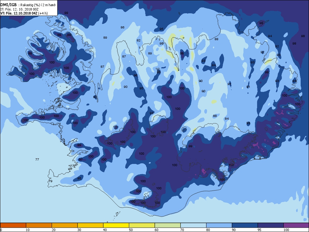Click the '86' humidity value on the map
This screenshot has width=309, height=232.
122,28
